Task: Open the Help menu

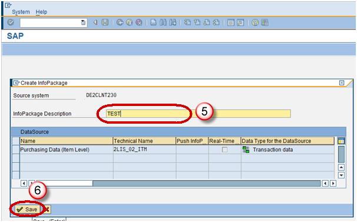Action: click(x=41, y=12)
